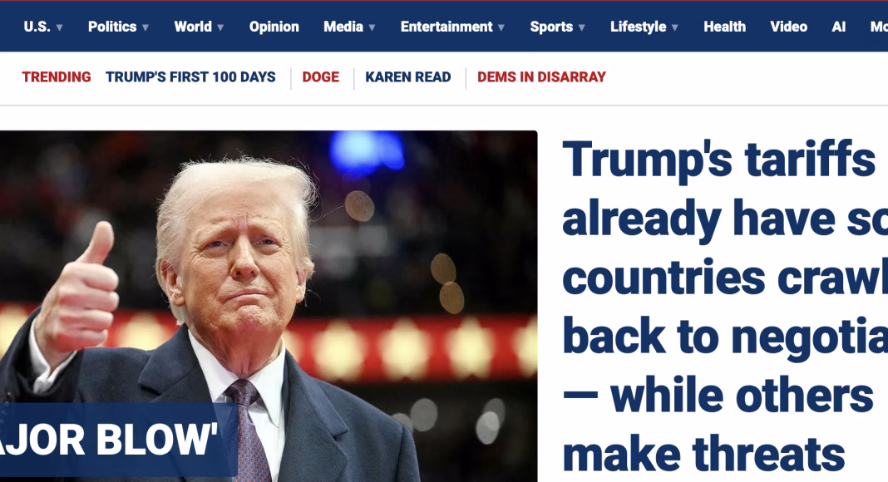Open the Karen Read trending link
Viewport: 888px width, 482px height.
pyautogui.click(x=407, y=77)
